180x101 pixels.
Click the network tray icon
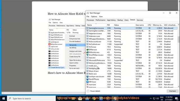(x=154, y=98)
